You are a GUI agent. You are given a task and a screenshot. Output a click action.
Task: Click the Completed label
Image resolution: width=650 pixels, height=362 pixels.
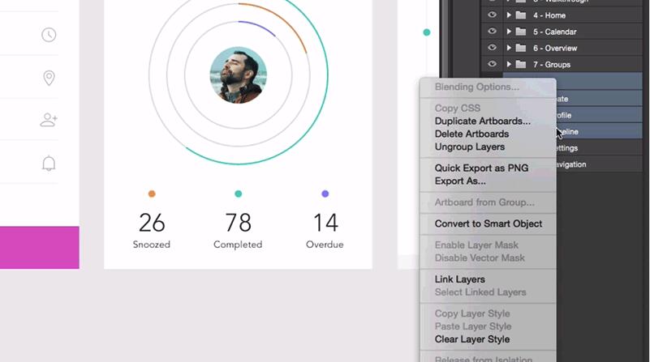(x=238, y=245)
